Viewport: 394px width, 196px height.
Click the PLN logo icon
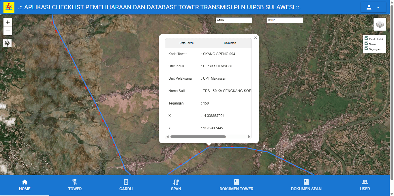click(x=9, y=7)
